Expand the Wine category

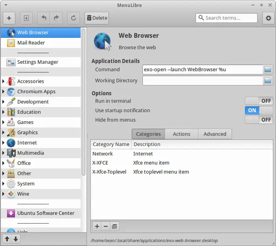4,194
